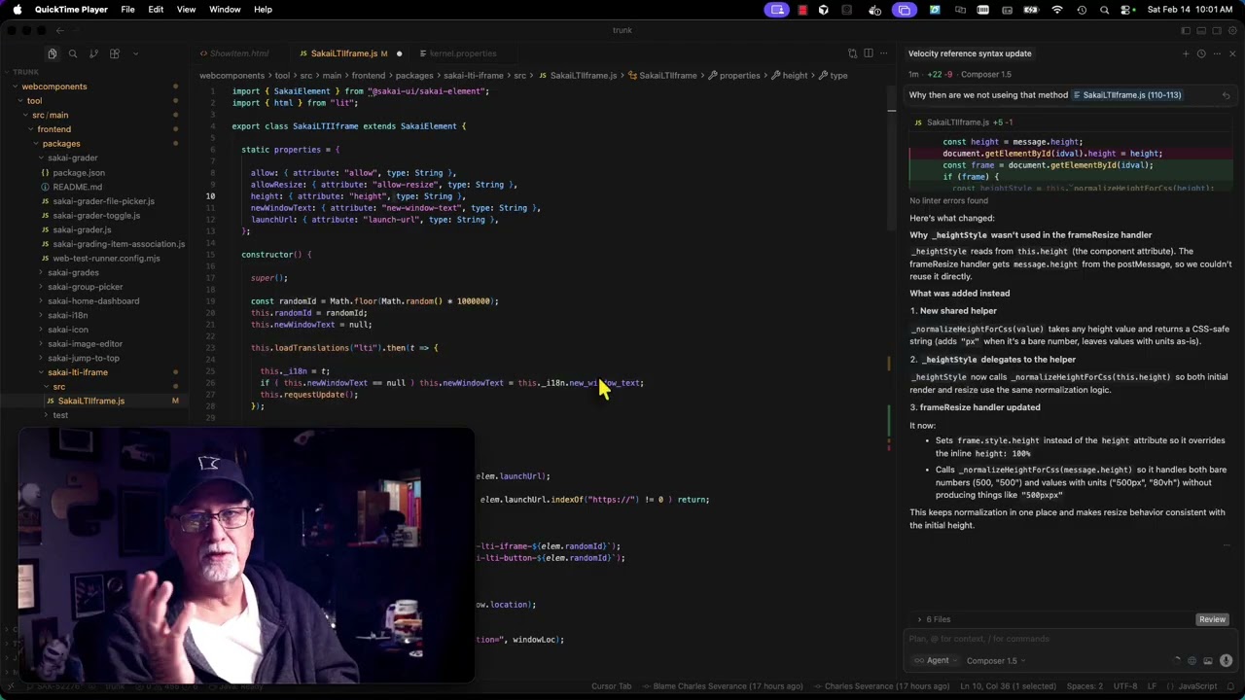Revert message using the undo arrow icon

coord(1226,95)
